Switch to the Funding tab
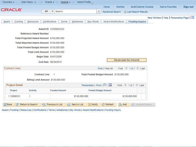Screen dimensions: 196x147 19,21
